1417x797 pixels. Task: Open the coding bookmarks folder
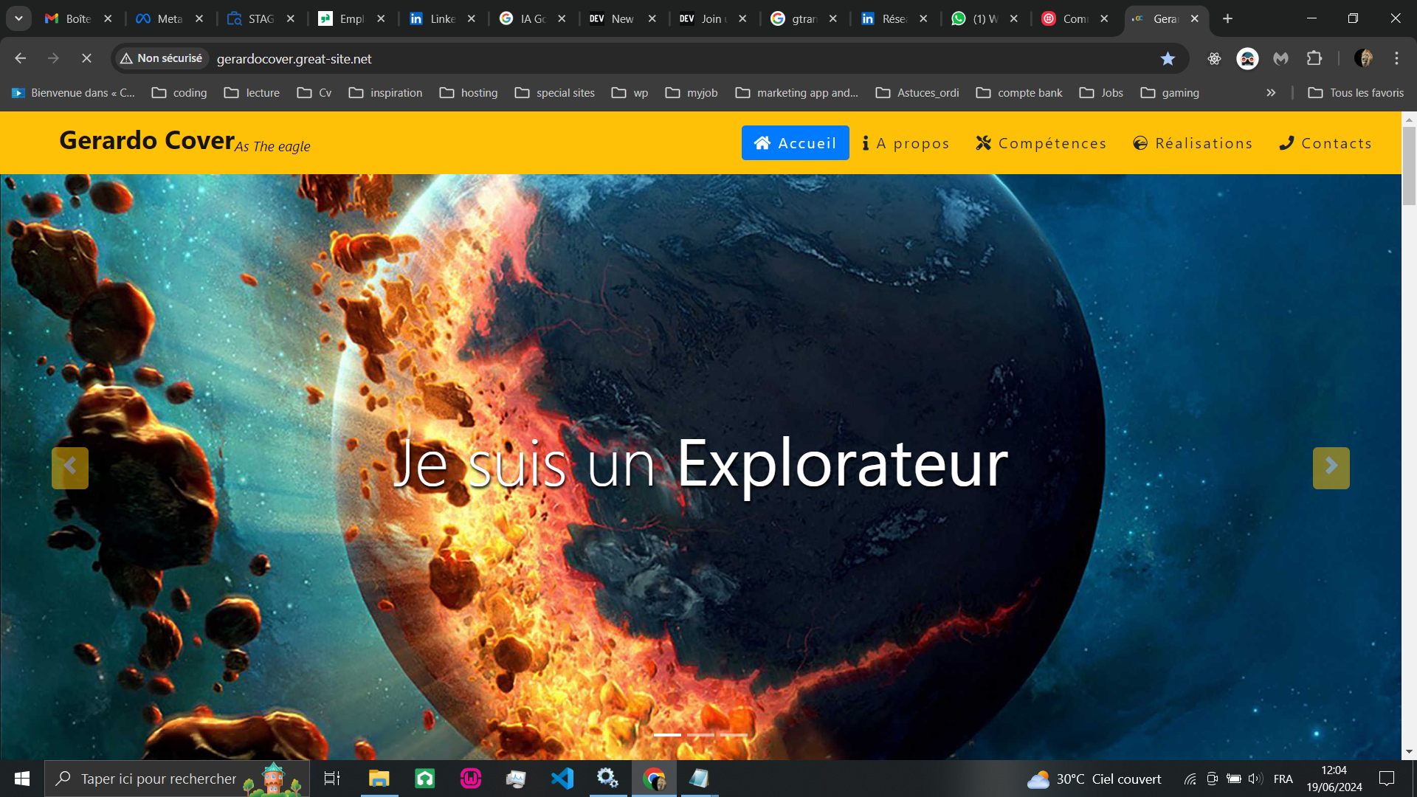[179, 93]
